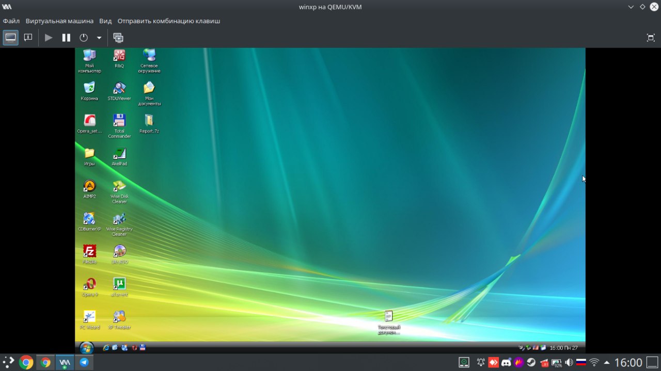The width and height of the screenshot is (661, 371).
Task: Launch Internet Explorer from quick launch
Action: (106, 348)
